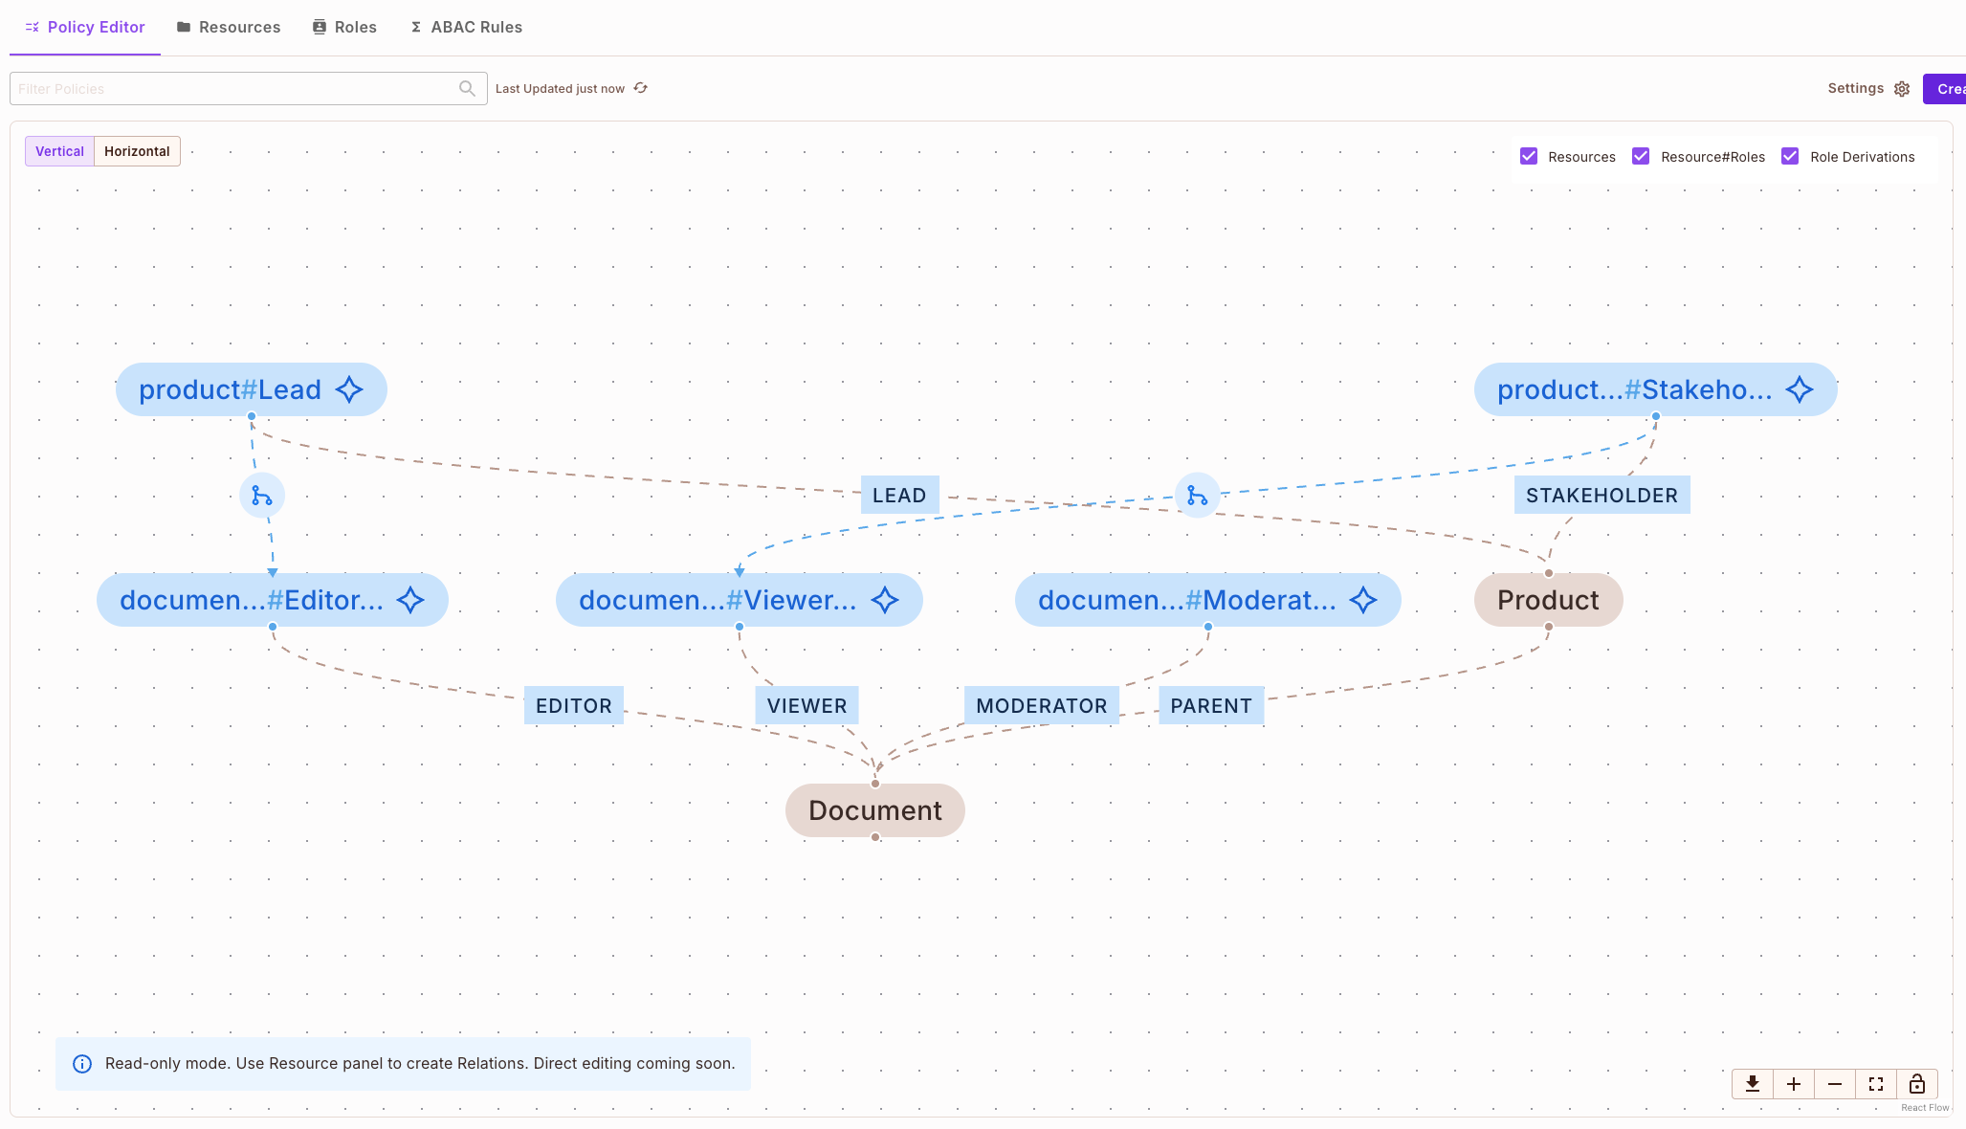Click the Create button
Viewport: 1966px width, 1129px height.
[1947, 89]
